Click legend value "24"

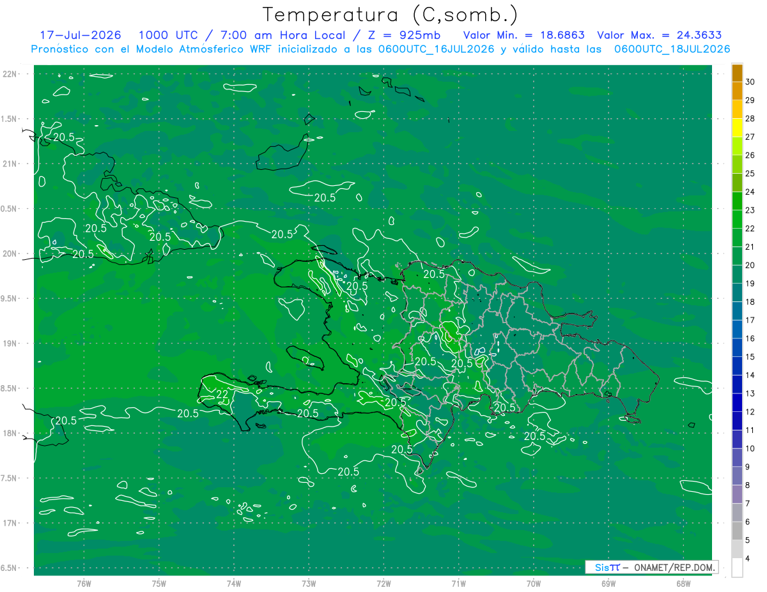click(750, 192)
